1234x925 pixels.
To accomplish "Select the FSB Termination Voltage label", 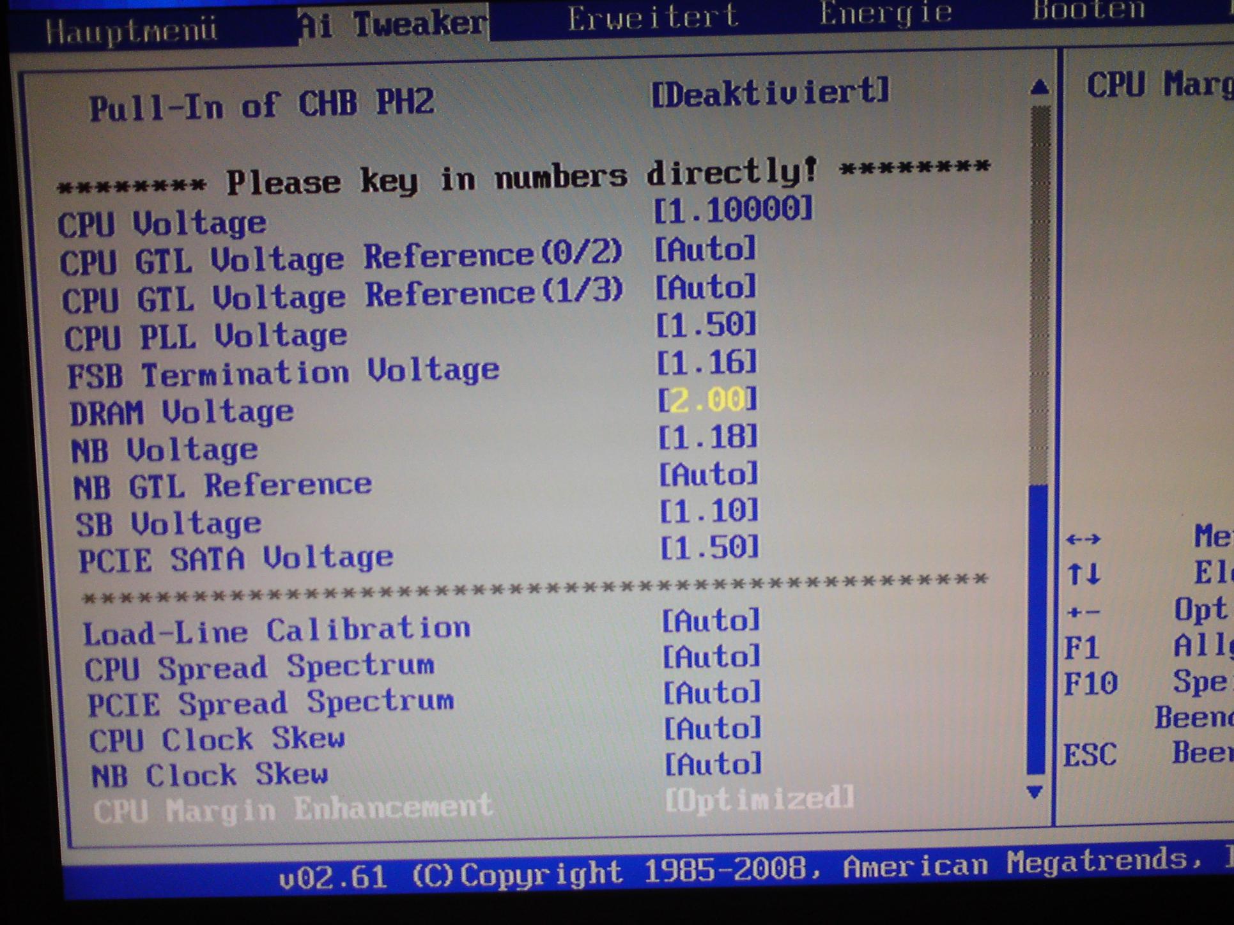I will 283,372.
